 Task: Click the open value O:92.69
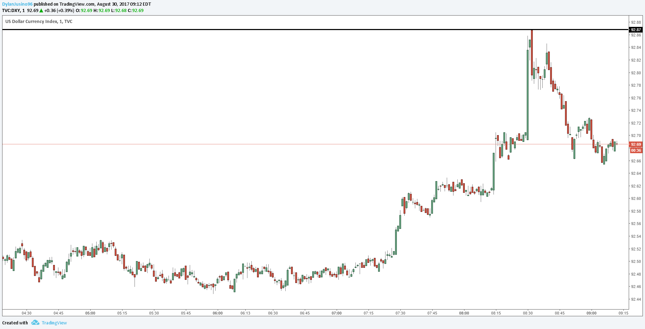pyautogui.click(x=84, y=11)
